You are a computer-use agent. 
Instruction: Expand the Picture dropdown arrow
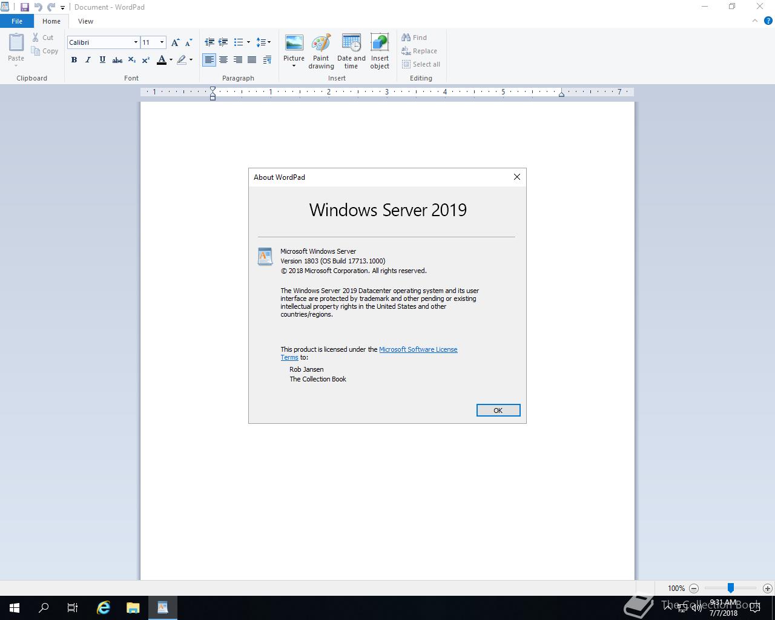[294, 65]
